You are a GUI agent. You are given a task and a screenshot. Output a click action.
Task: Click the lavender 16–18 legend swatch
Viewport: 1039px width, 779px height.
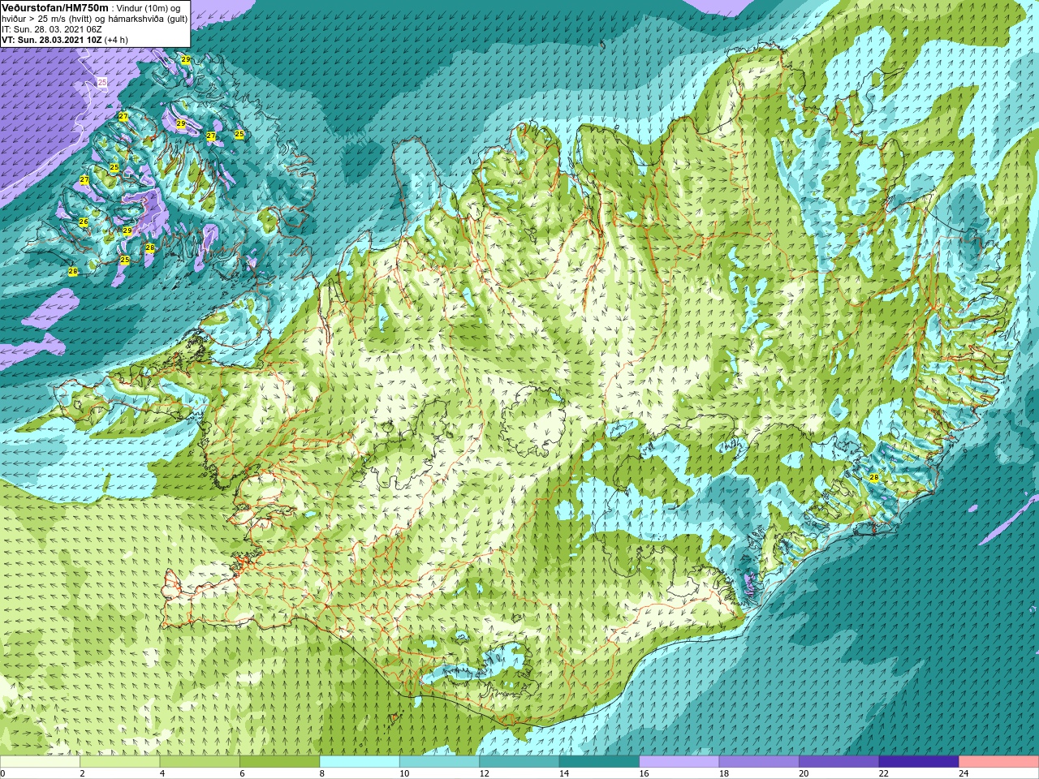679,762
